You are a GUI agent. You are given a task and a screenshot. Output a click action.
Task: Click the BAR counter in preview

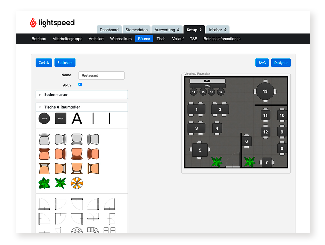207,81
